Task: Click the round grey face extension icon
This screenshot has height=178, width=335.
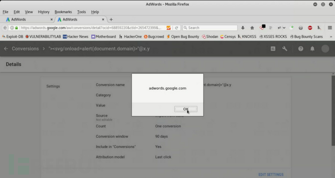Action: pos(301,28)
